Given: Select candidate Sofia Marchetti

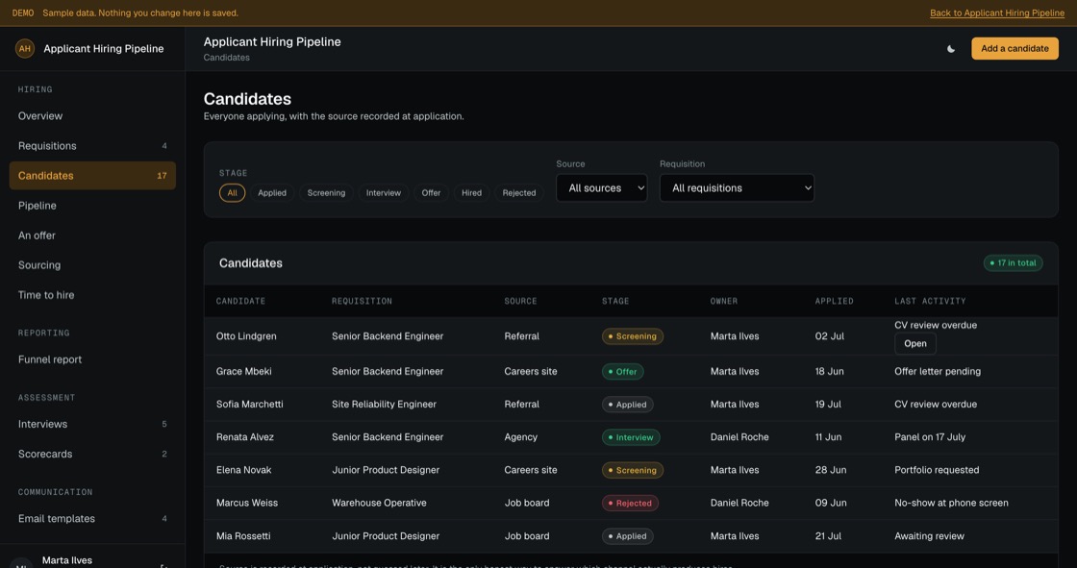Looking at the screenshot, I should [249, 405].
